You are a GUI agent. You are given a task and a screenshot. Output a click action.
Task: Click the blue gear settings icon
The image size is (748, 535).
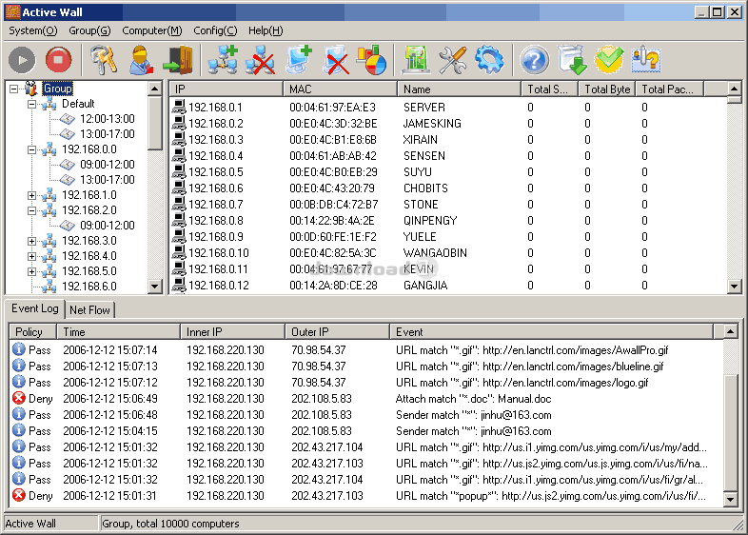coord(489,60)
